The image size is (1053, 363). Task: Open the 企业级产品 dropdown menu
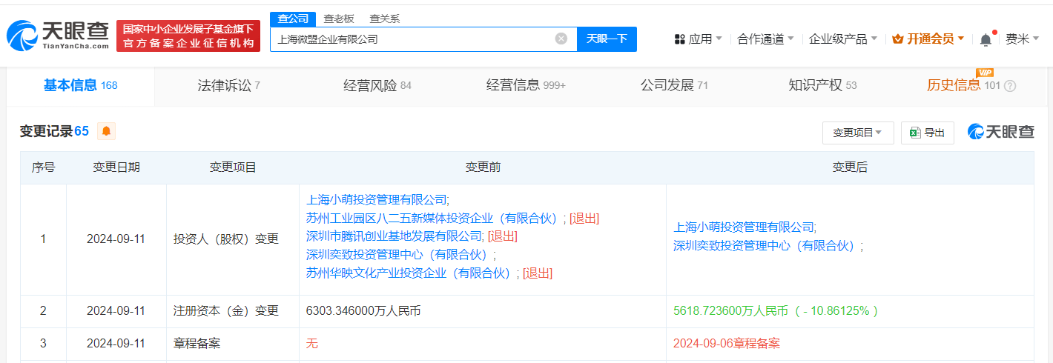pos(843,39)
